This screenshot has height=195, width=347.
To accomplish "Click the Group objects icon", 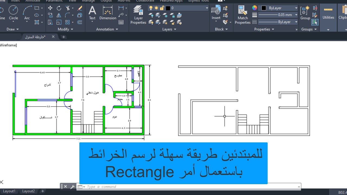I will click(x=305, y=13).
